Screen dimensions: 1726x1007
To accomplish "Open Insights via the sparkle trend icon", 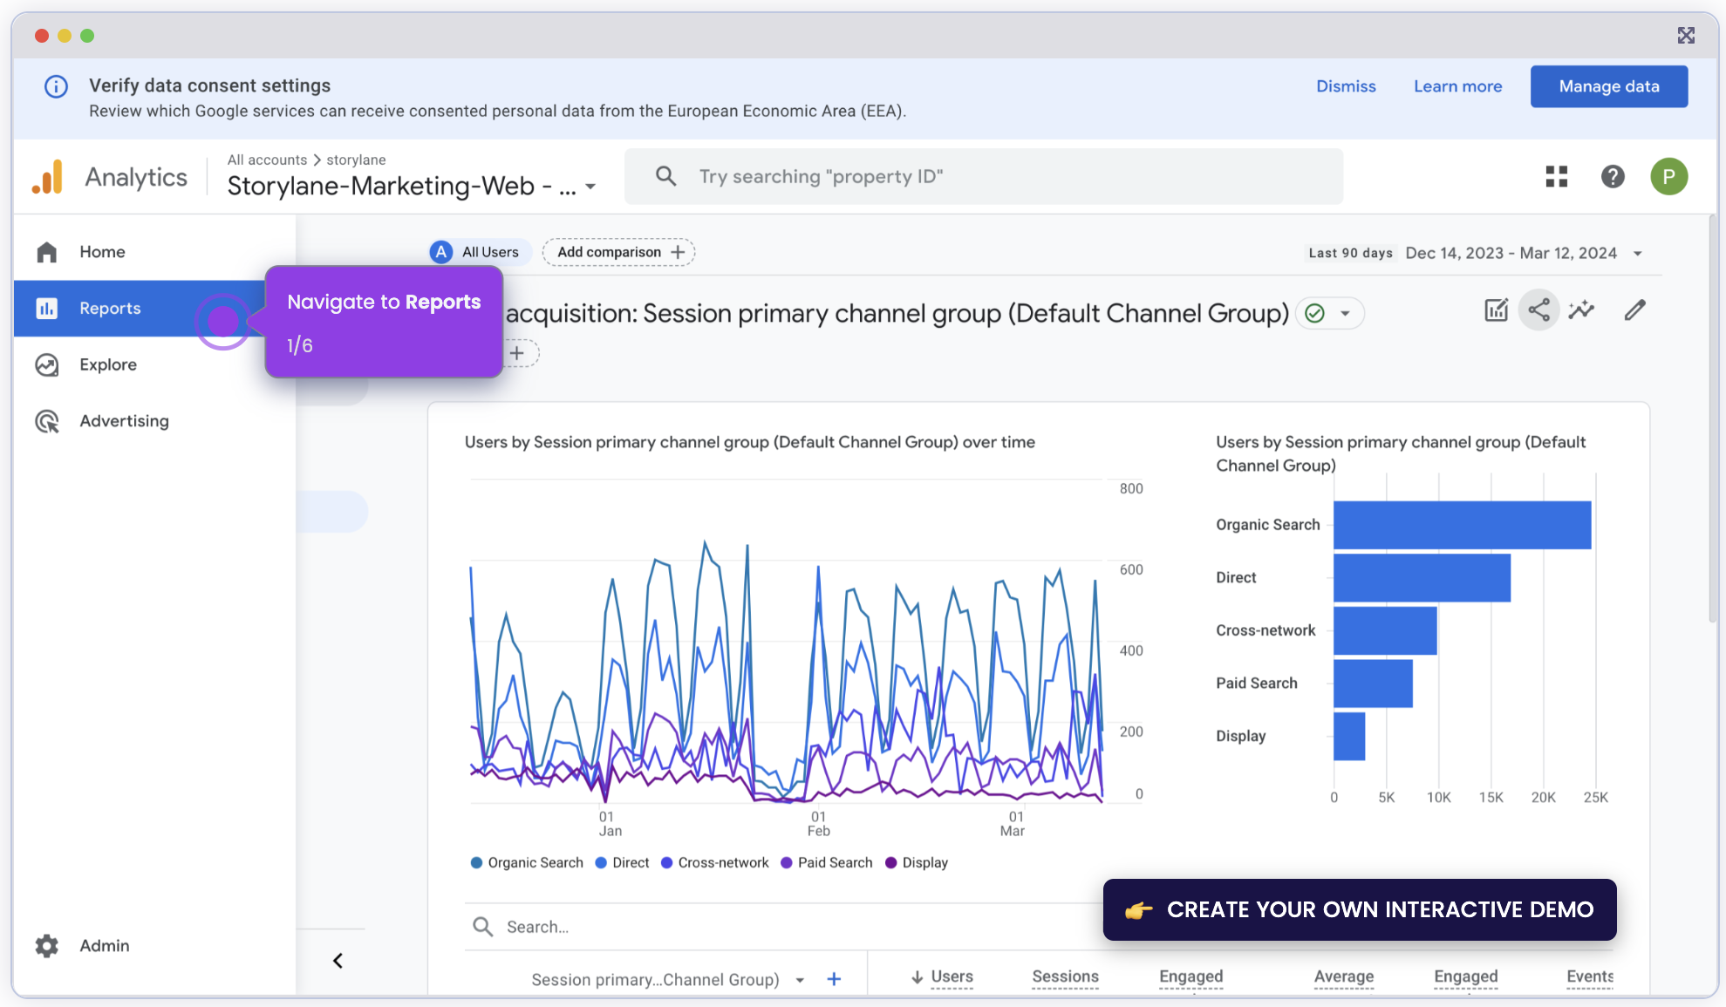I will tap(1581, 310).
